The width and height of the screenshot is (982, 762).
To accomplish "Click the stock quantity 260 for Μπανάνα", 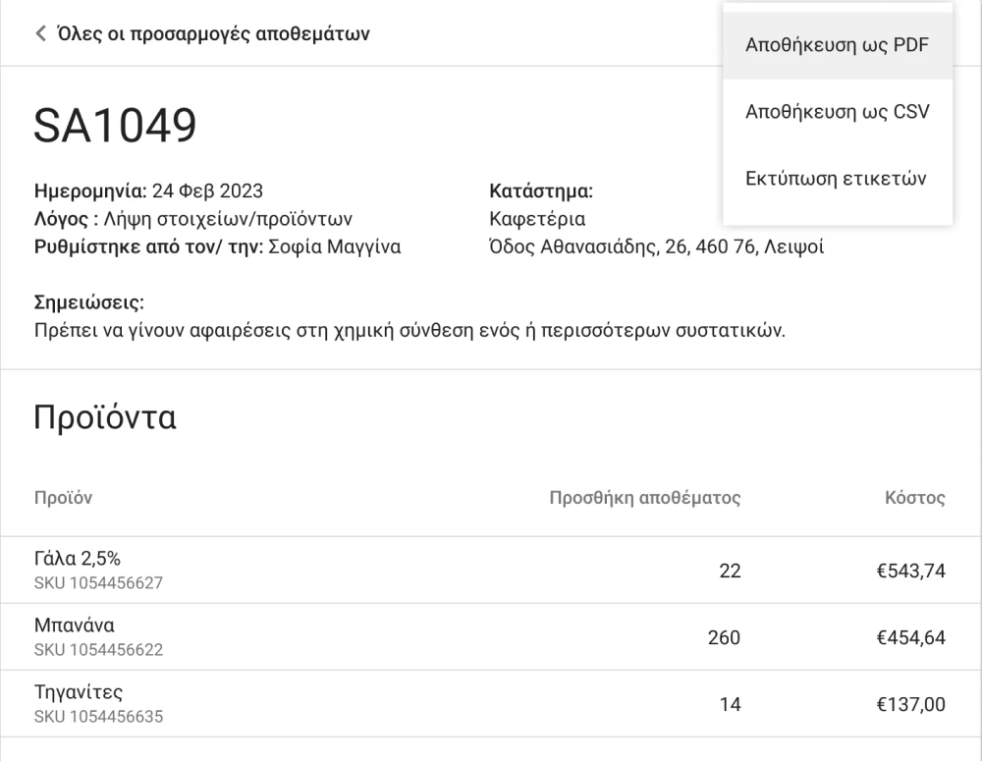I will click(x=724, y=638).
